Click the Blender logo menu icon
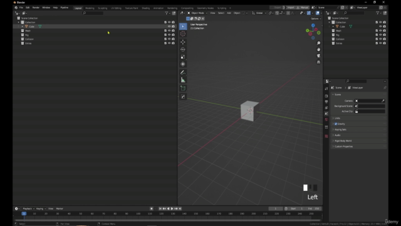Viewport: 401px width, 226px height. [x=16, y=8]
